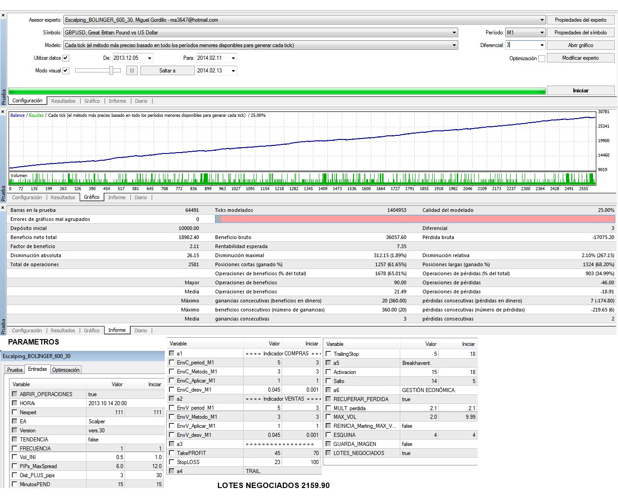Switch to the Resultados tab in top panel
Image resolution: width=618 pixels, height=498 pixels.
[x=63, y=101]
